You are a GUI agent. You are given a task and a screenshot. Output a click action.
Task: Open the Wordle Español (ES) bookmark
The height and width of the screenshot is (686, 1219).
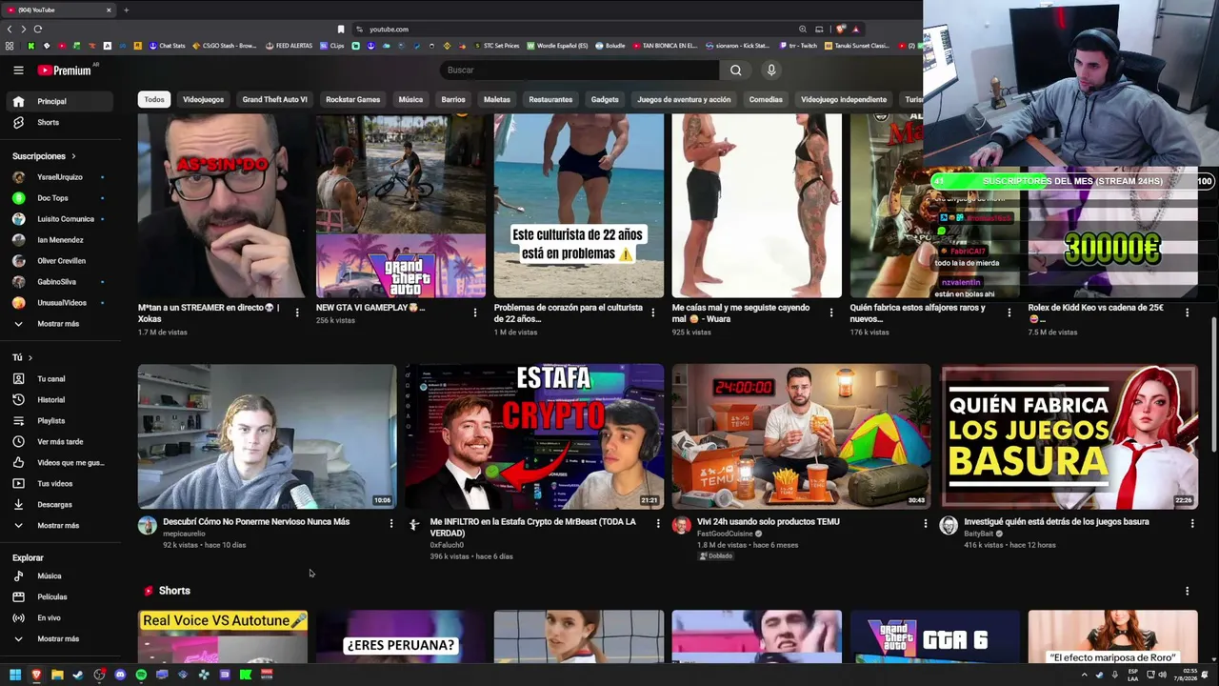point(556,46)
